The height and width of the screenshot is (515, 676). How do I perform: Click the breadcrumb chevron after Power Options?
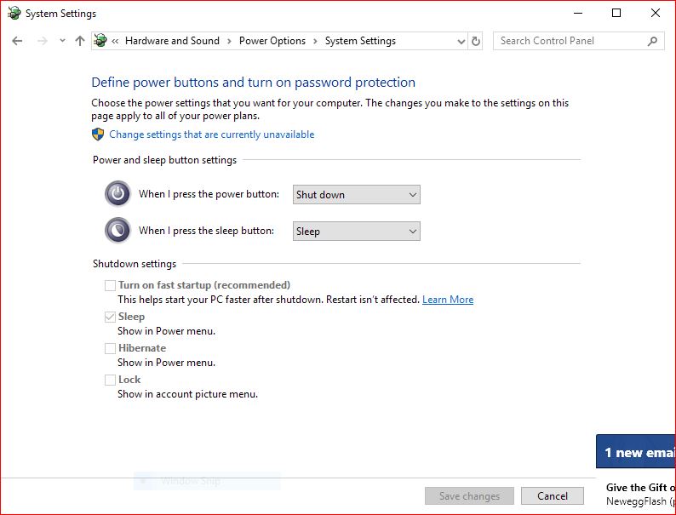tap(315, 42)
